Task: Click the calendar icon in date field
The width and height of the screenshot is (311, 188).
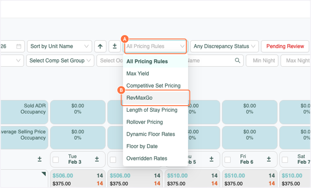Action: coord(19,47)
